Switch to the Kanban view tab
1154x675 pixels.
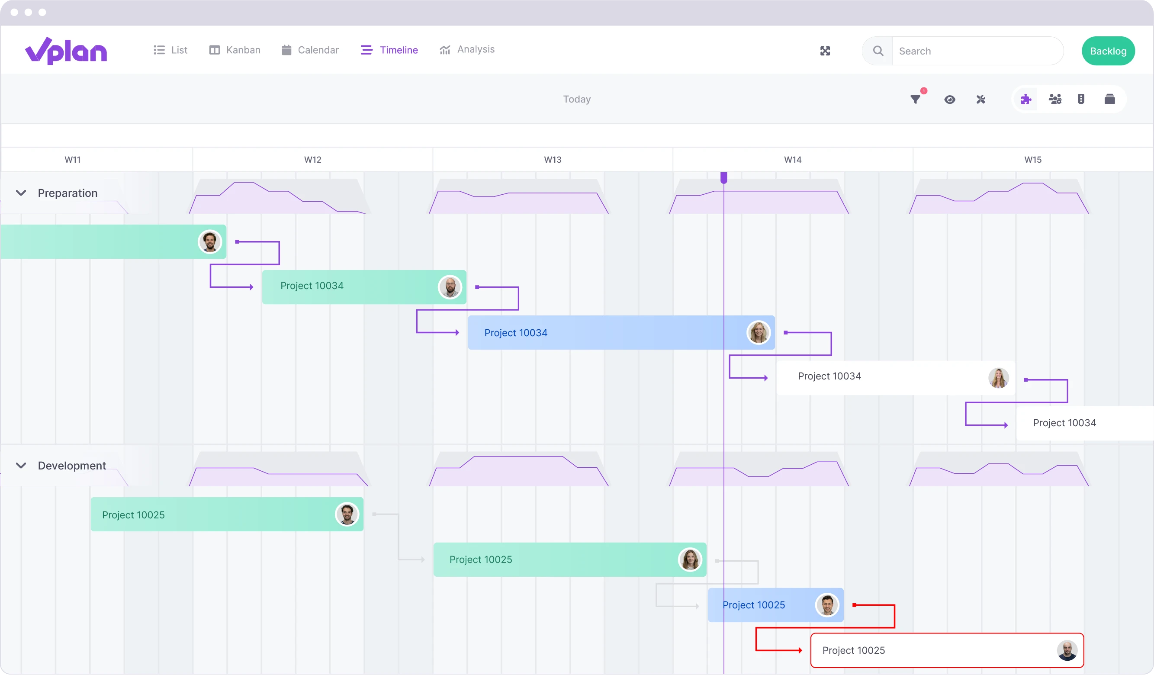(x=235, y=49)
